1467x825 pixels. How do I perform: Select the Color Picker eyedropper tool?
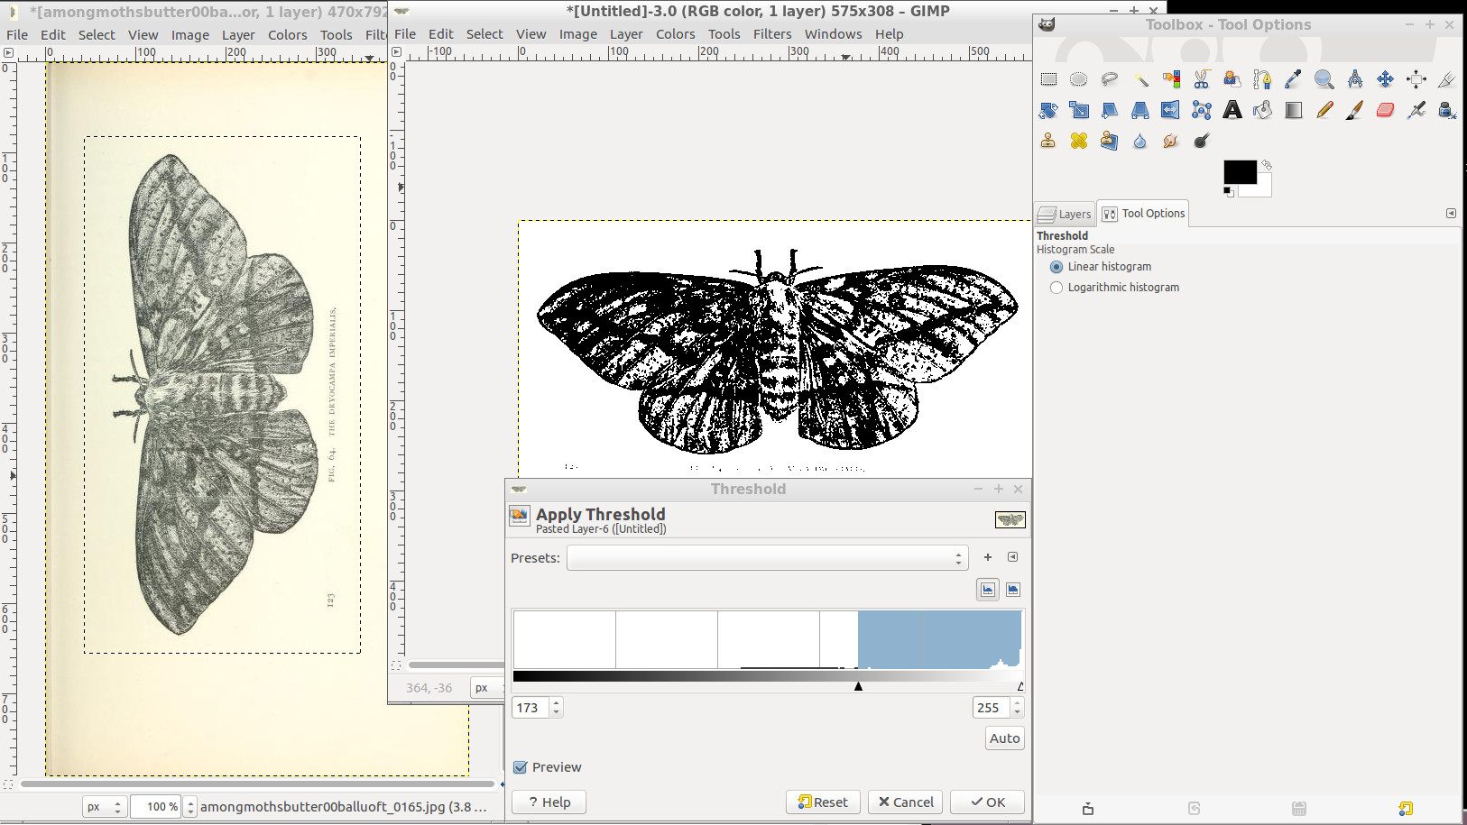1294,79
